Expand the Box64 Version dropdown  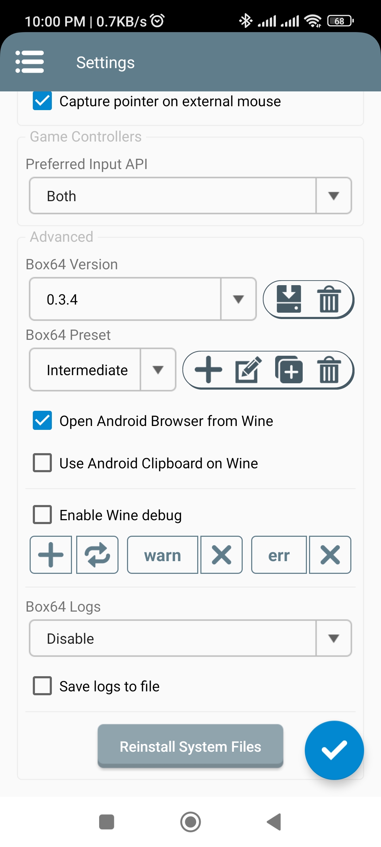click(143, 299)
